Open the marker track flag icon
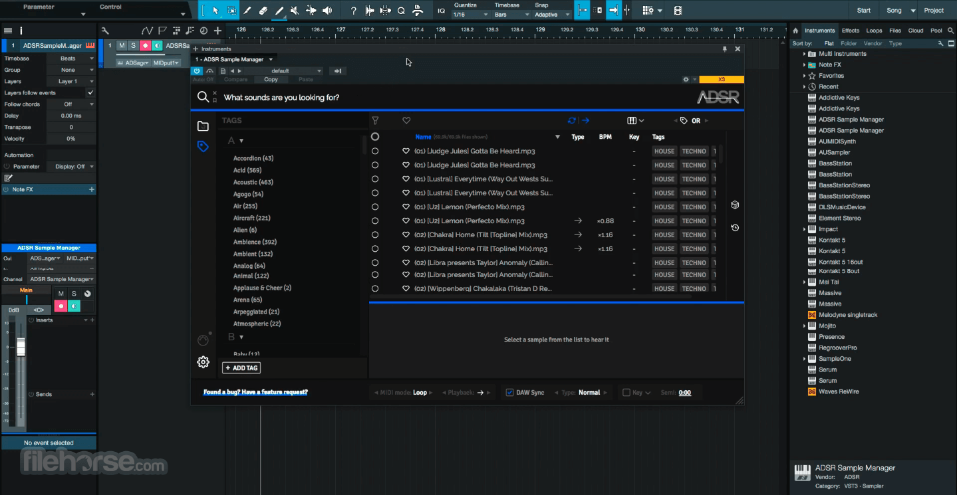The image size is (957, 495). (163, 31)
